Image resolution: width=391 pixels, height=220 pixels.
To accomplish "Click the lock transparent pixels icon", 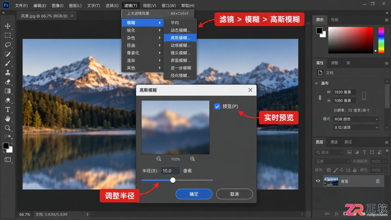I will (329, 170).
